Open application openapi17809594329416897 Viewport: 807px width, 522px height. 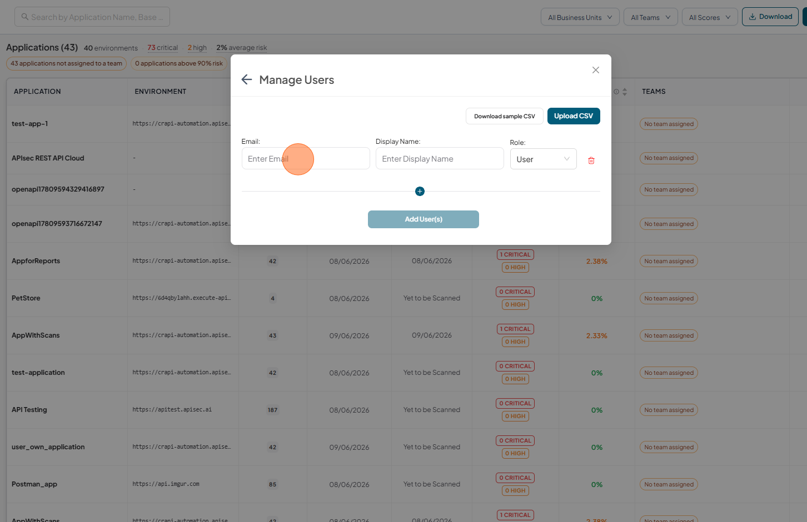[x=58, y=189]
